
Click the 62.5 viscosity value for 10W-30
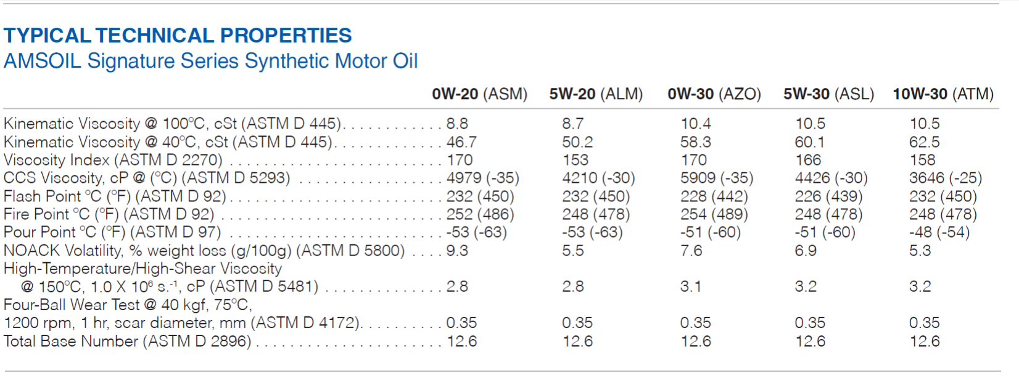(x=925, y=142)
